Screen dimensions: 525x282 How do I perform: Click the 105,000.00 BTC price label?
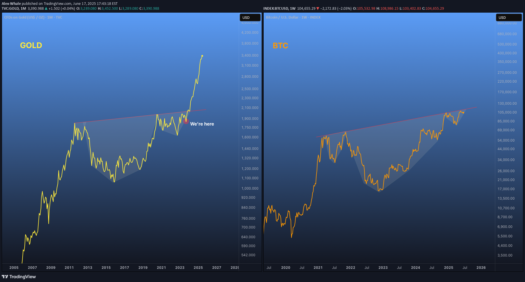507,112
